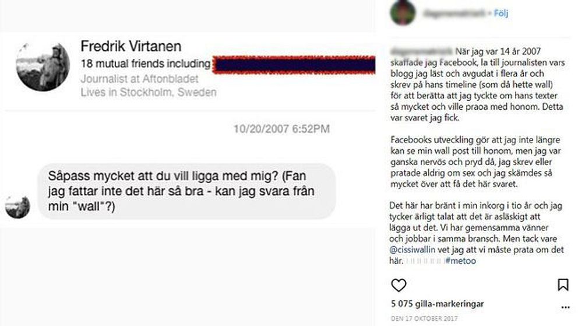Click the blurred username atop Instagram post
The image size is (578, 326).
point(454,13)
